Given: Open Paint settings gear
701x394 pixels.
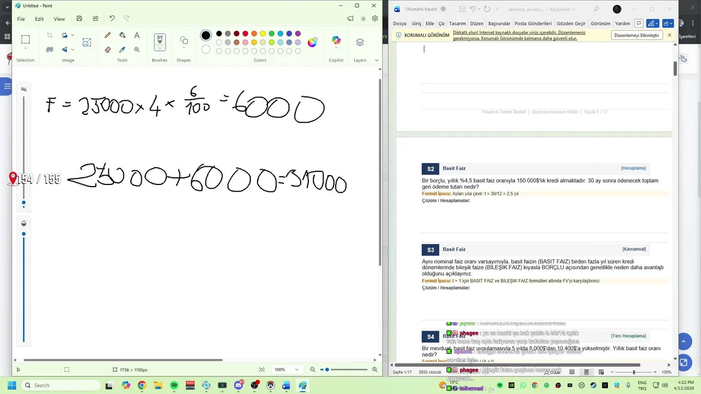Looking at the screenshot, I should point(375,19).
